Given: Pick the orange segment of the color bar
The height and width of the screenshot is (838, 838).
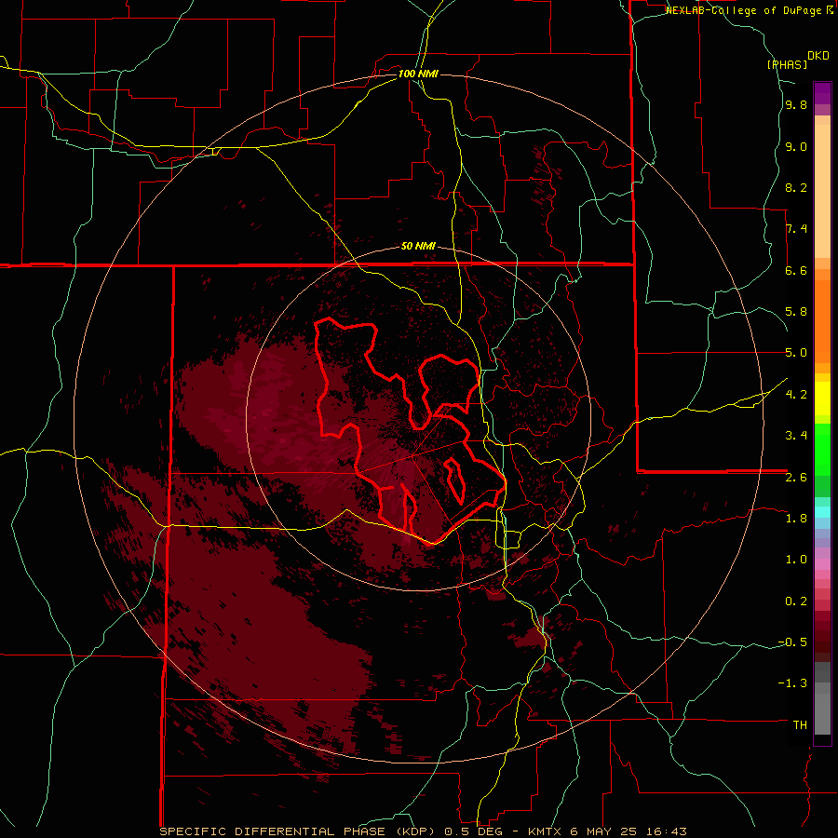Looking at the screenshot, I should pyautogui.click(x=822, y=322).
